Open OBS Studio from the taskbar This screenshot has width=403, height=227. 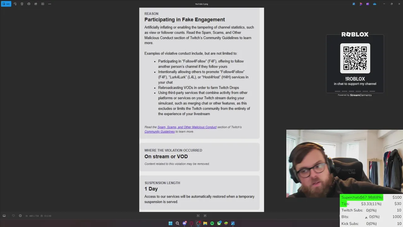pyautogui.click(x=198, y=223)
